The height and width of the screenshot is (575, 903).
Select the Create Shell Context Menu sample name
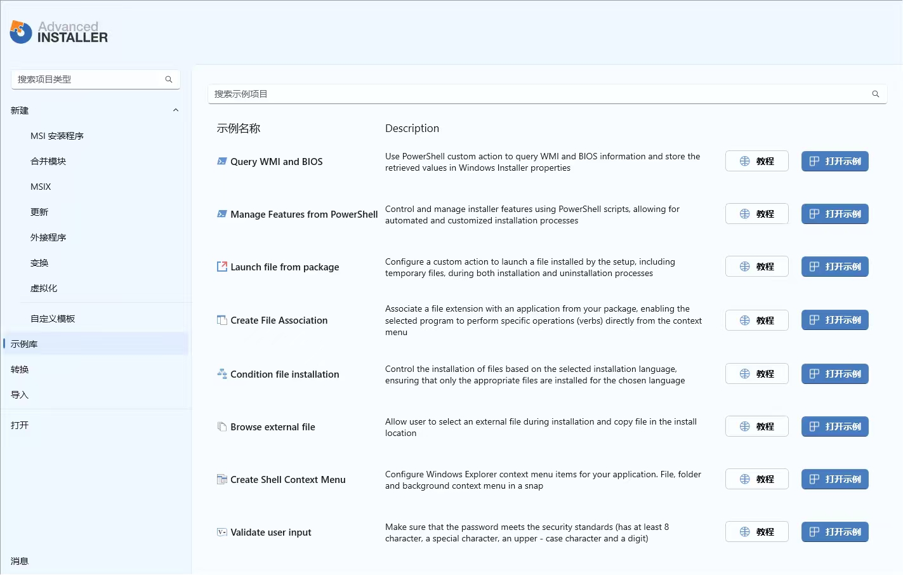coord(288,480)
